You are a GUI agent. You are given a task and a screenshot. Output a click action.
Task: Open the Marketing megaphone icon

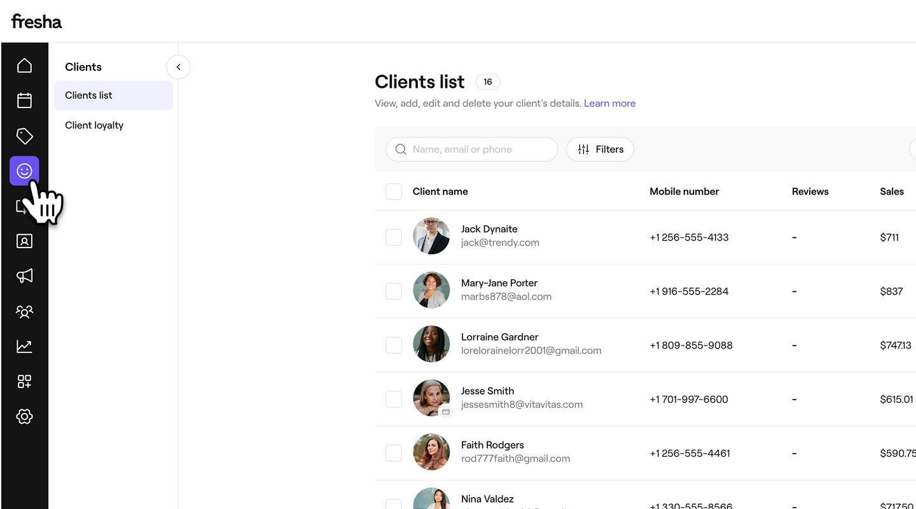pos(24,276)
